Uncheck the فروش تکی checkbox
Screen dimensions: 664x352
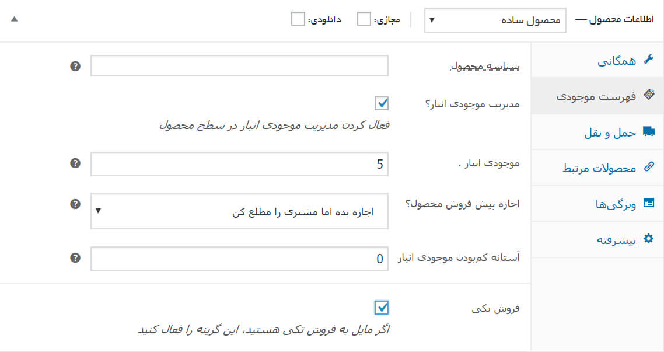382,308
